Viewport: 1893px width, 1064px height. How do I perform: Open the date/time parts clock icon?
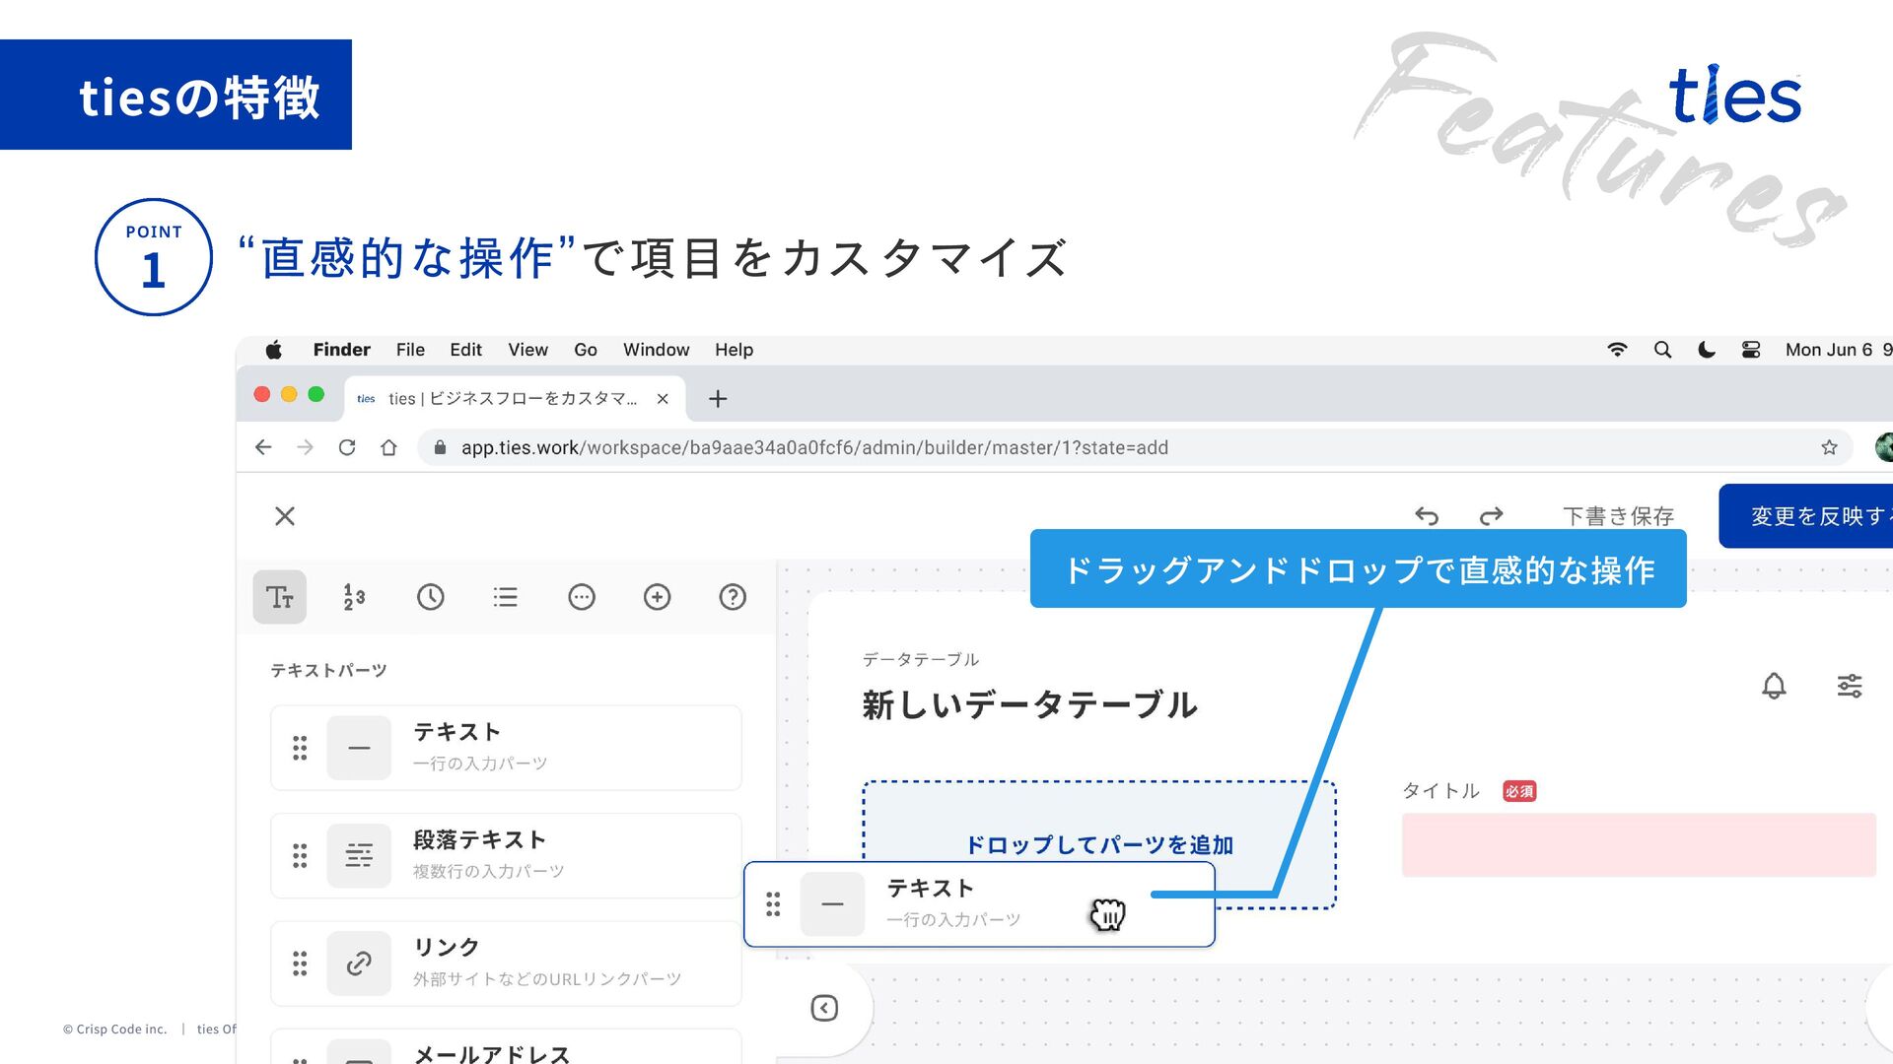pyautogui.click(x=430, y=597)
